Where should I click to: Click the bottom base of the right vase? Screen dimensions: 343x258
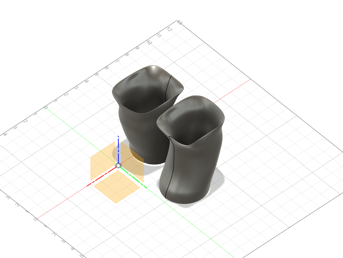pyautogui.click(x=185, y=202)
